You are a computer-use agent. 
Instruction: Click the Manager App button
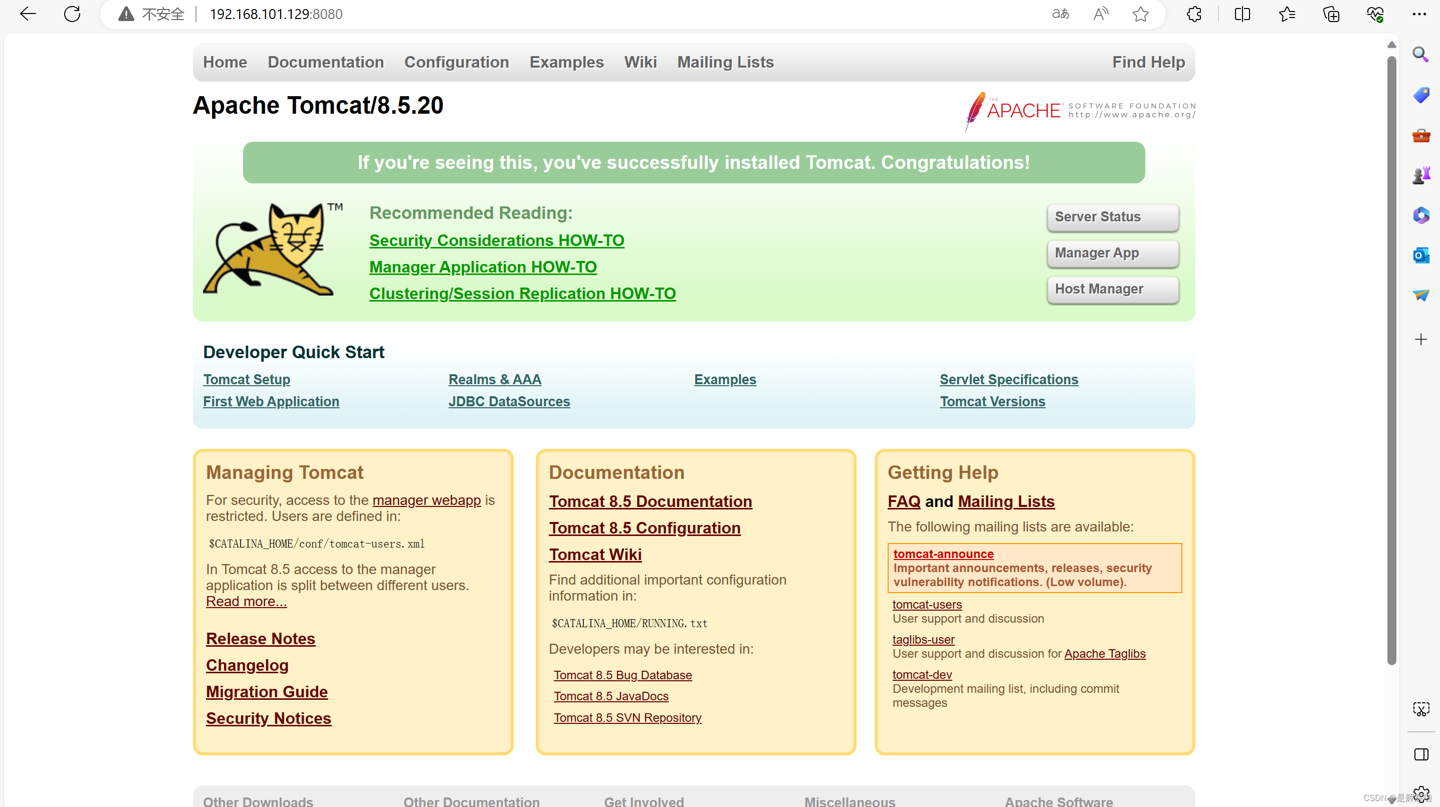[1112, 253]
